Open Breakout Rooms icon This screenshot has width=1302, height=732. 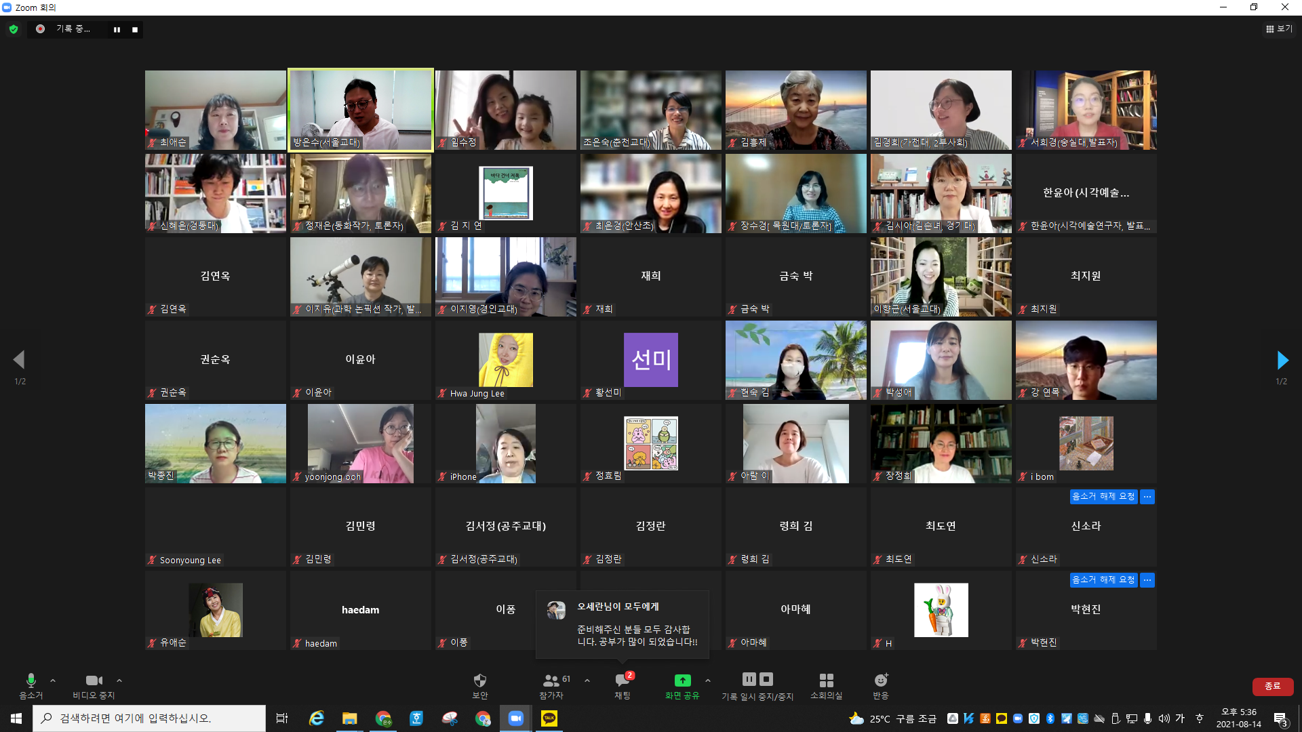pyautogui.click(x=826, y=681)
